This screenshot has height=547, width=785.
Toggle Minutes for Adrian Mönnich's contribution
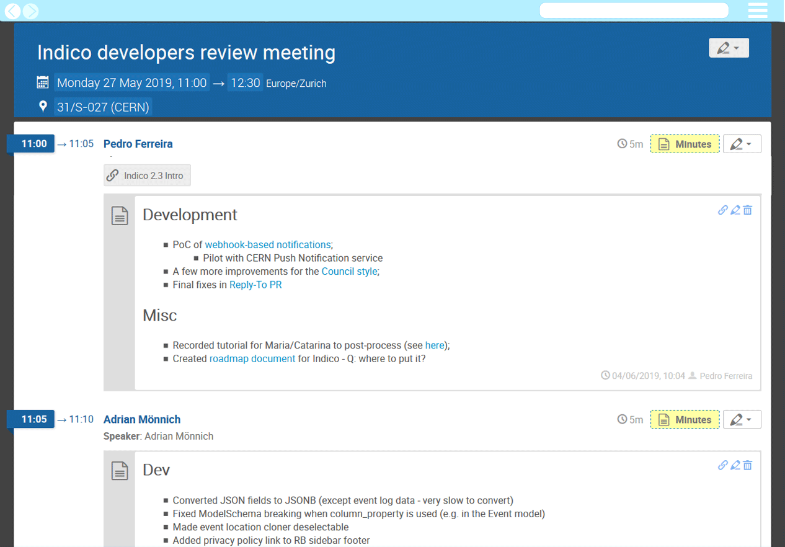pyautogui.click(x=685, y=420)
